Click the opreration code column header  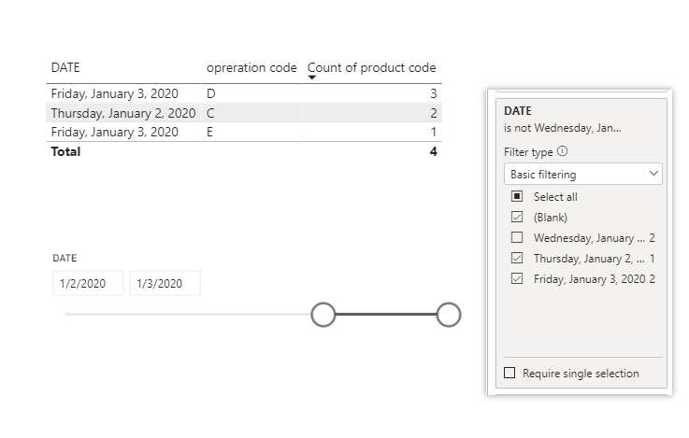(251, 67)
